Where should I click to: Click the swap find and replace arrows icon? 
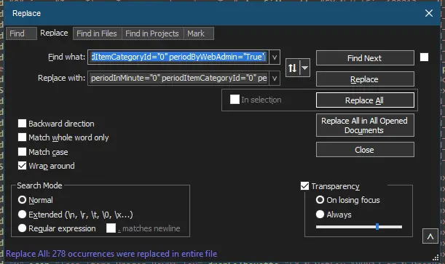[293, 68]
